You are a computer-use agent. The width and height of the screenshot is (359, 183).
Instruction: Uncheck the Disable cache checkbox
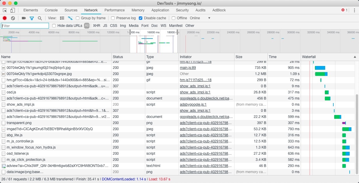141,18
